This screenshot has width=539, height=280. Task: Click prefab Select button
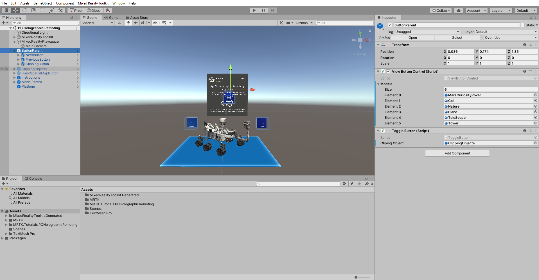click(x=457, y=38)
